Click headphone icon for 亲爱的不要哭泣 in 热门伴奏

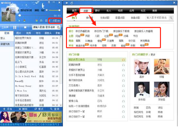click(123, 70)
